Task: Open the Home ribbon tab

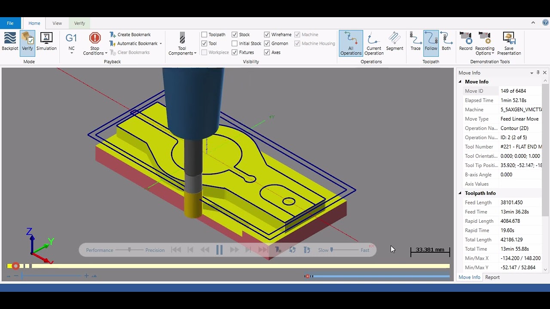Action: coord(34,23)
